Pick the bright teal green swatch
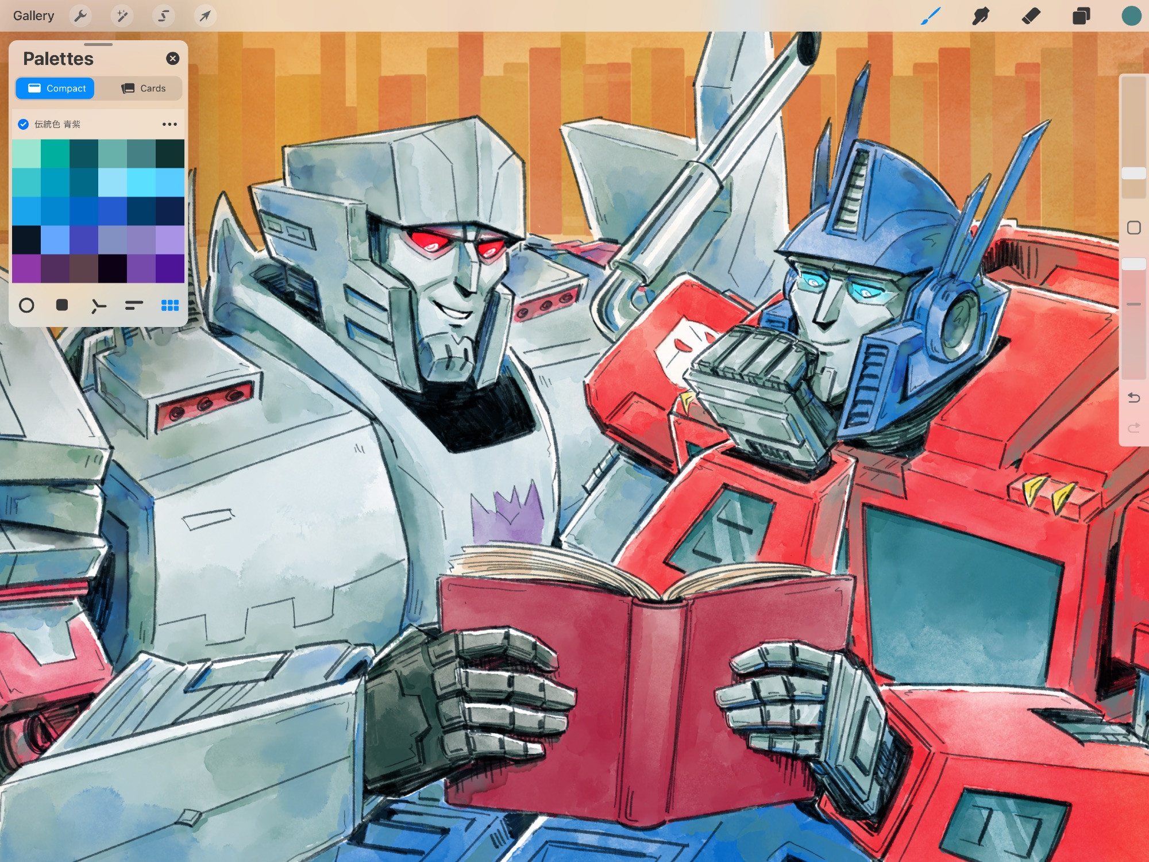Image resolution: width=1149 pixels, height=862 pixels. point(55,153)
